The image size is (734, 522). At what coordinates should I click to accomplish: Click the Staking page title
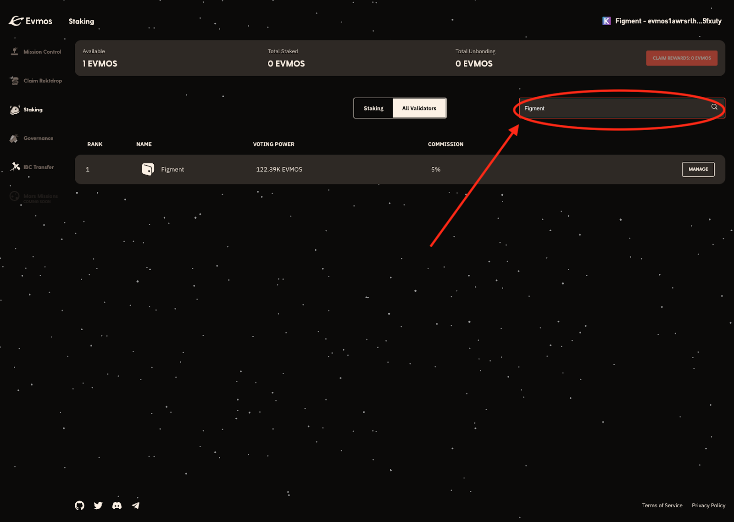[x=82, y=21]
